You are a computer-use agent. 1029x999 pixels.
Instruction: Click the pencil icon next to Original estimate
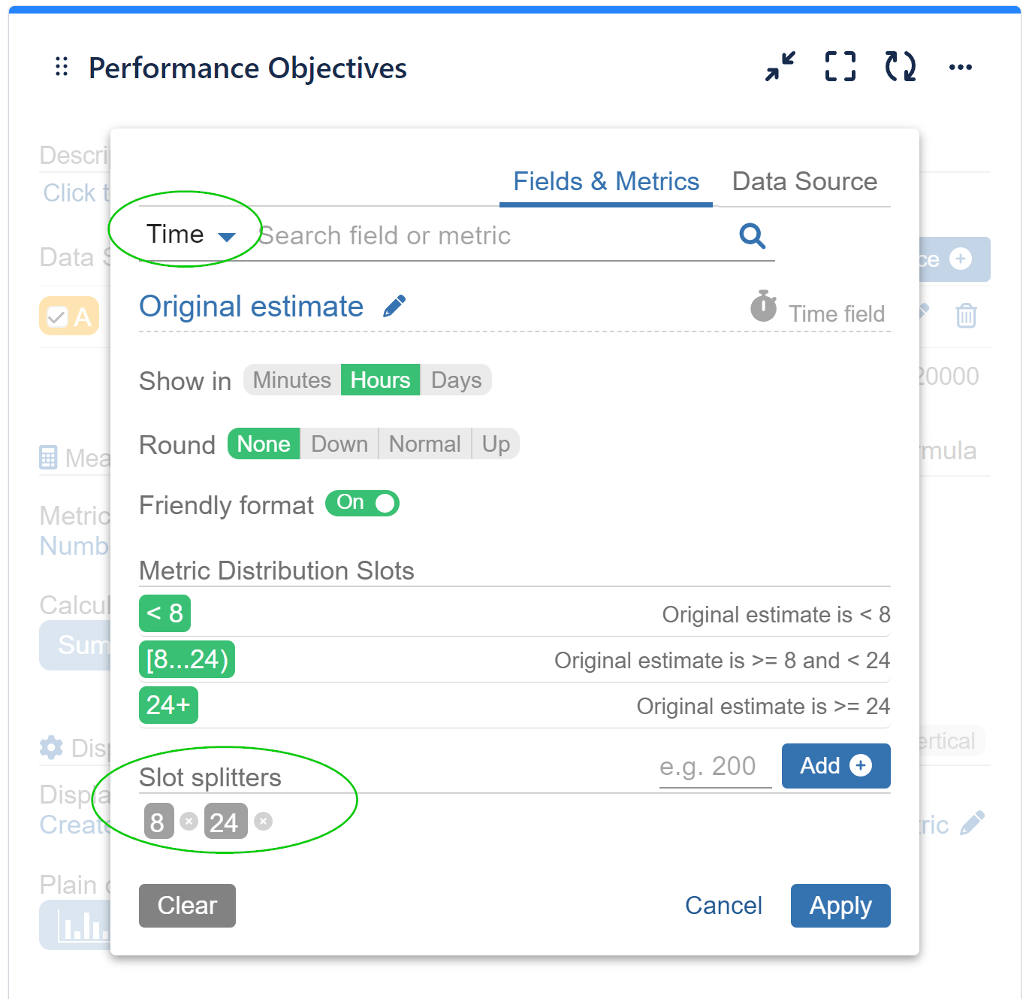(x=395, y=305)
